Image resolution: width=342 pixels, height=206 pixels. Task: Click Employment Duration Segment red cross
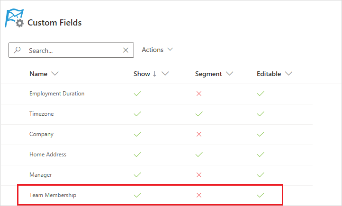click(199, 94)
